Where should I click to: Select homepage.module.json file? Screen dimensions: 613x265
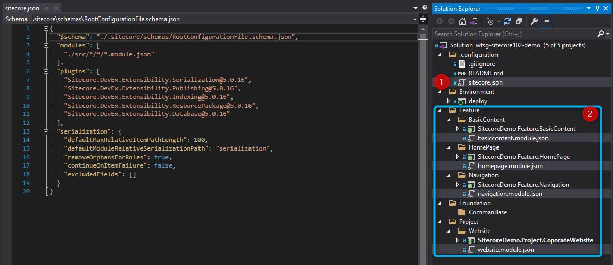click(x=510, y=166)
